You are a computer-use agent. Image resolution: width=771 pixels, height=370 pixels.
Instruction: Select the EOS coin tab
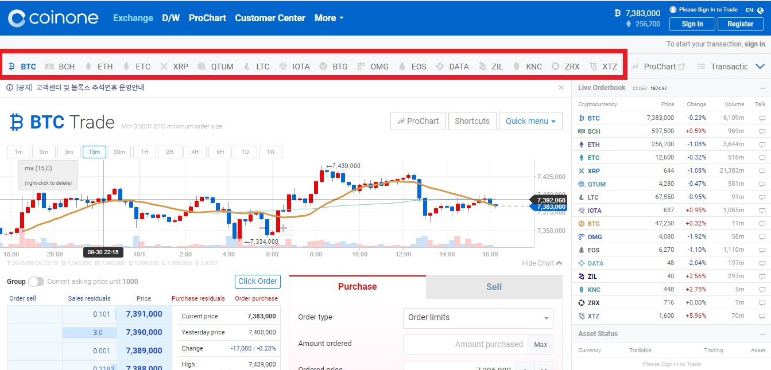coord(412,67)
